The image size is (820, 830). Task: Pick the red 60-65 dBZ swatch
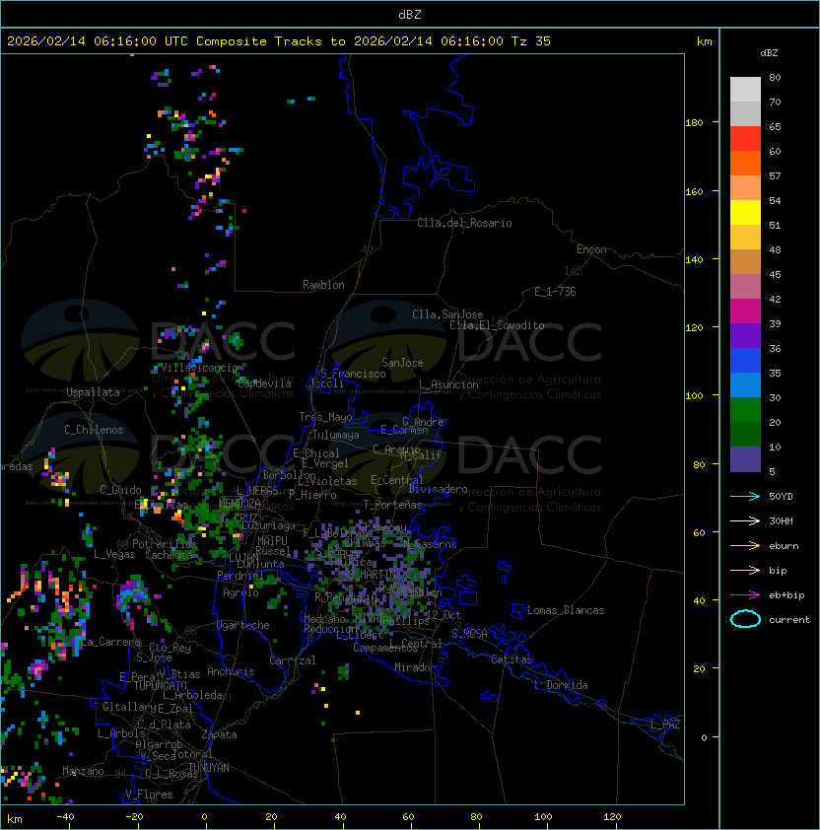click(x=745, y=139)
